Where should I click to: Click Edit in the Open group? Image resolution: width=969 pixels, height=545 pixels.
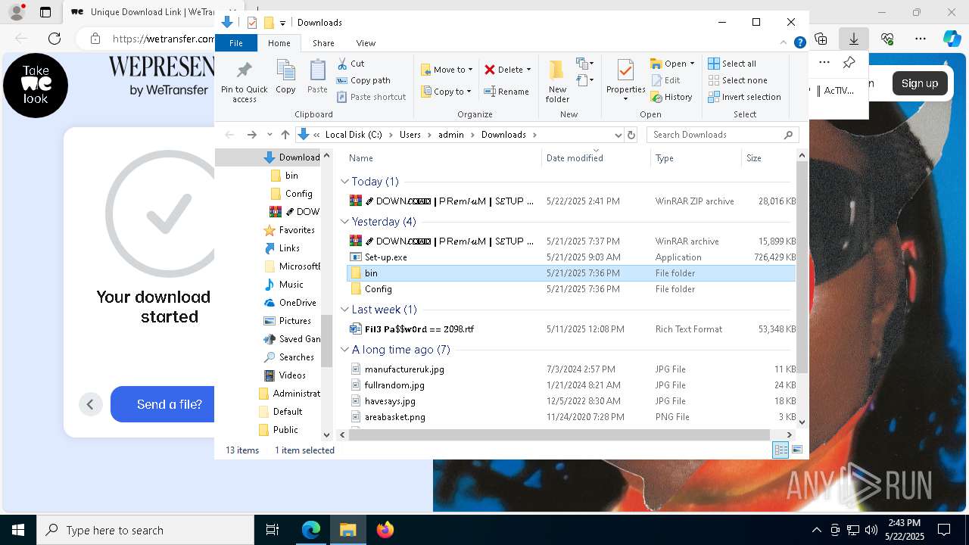click(x=665, y=80)
